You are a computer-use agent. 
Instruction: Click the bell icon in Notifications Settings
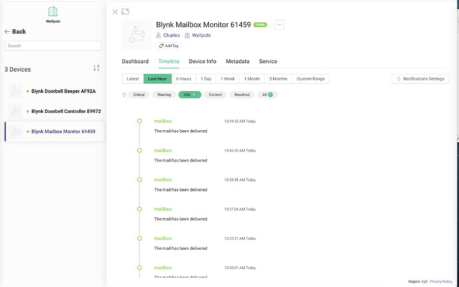pyautogui.click(x=398, y=79)
